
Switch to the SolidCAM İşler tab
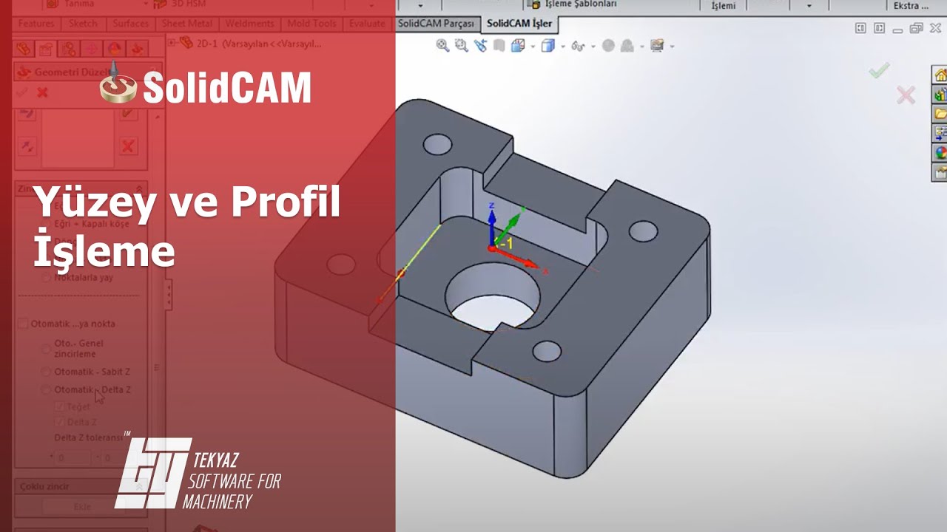519,24
